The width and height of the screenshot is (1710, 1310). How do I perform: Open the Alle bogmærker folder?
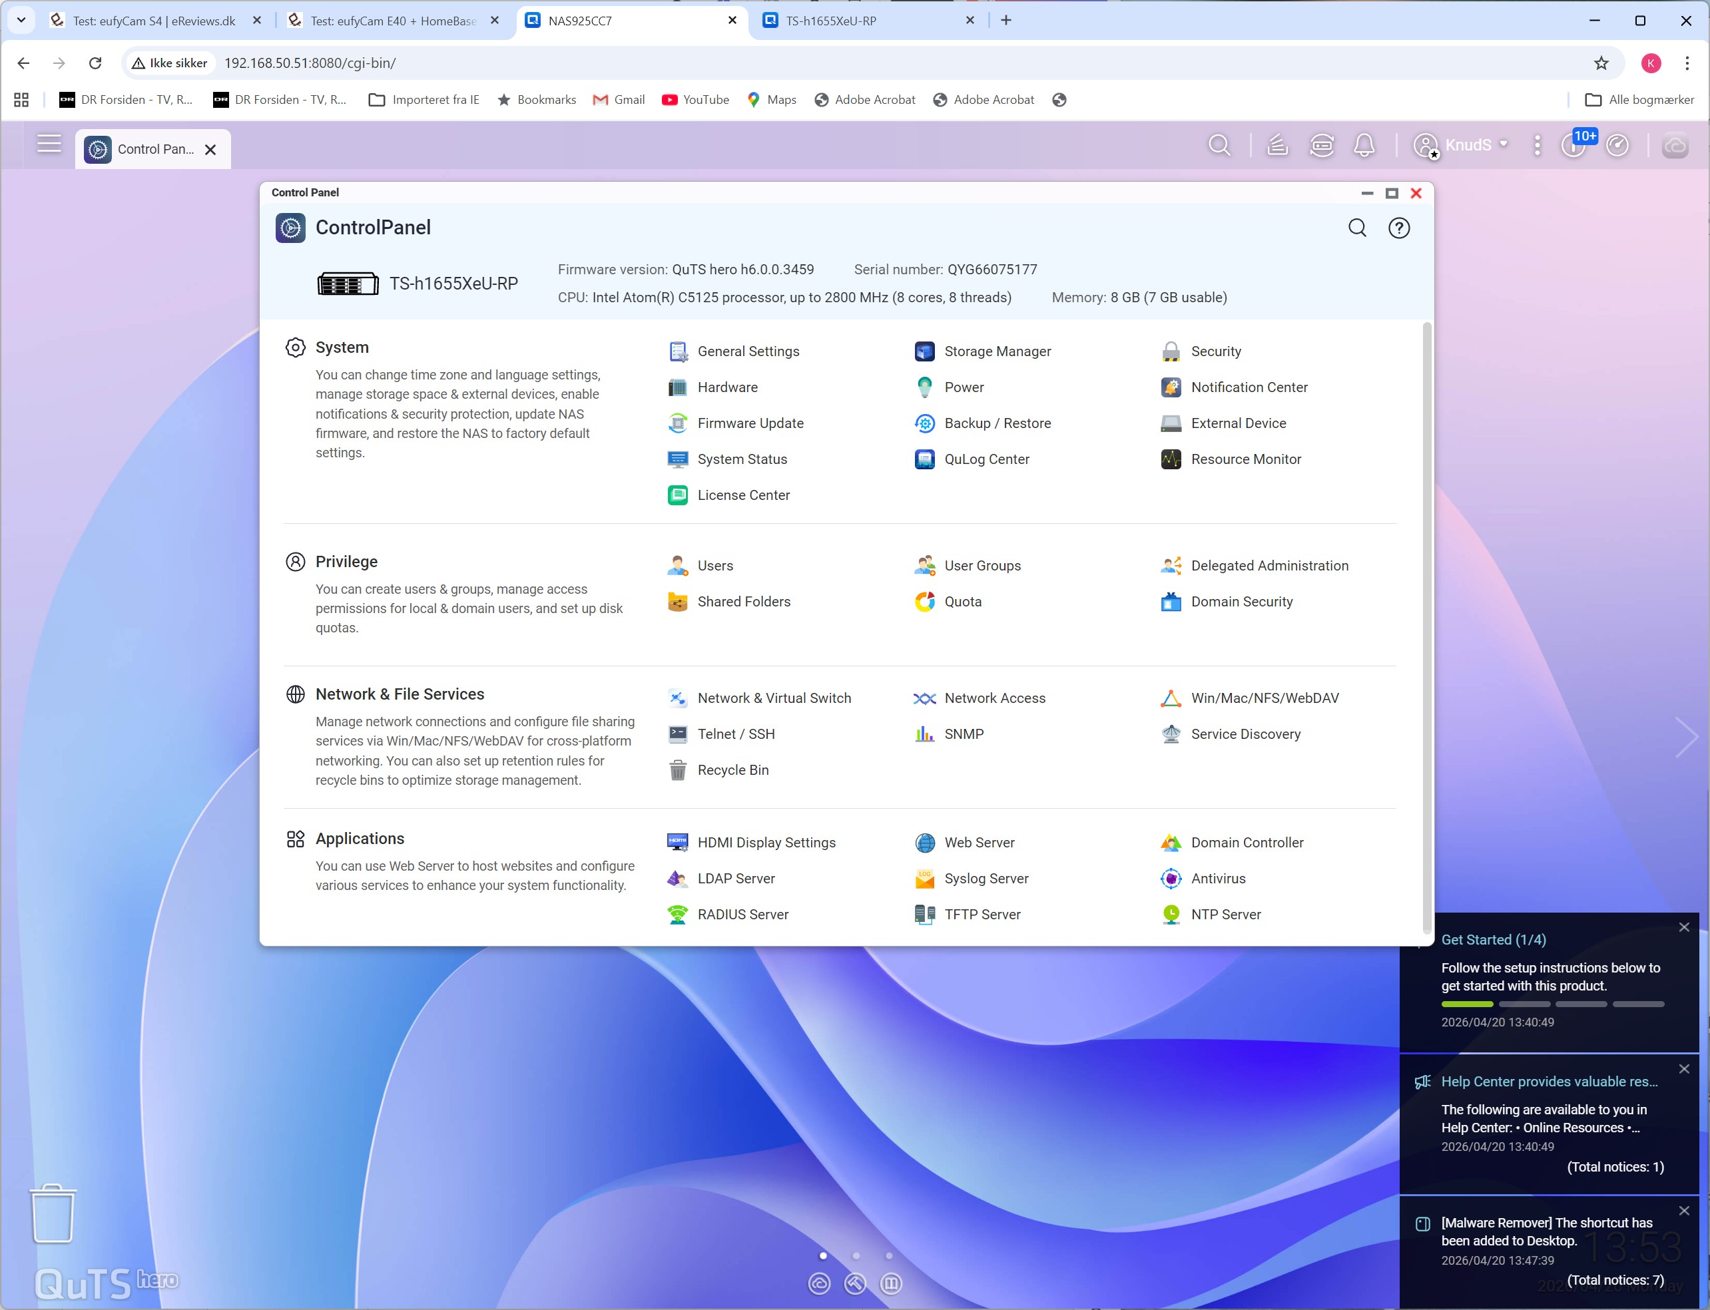[x=1641, y=100]
